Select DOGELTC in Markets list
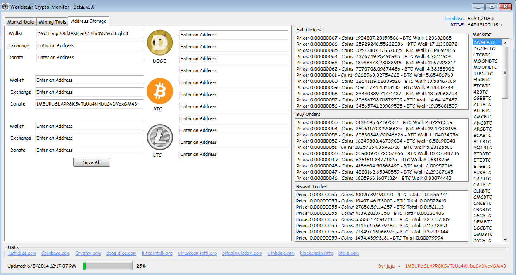516x275 pixels. pyautogui.click(x=487, y=49)
